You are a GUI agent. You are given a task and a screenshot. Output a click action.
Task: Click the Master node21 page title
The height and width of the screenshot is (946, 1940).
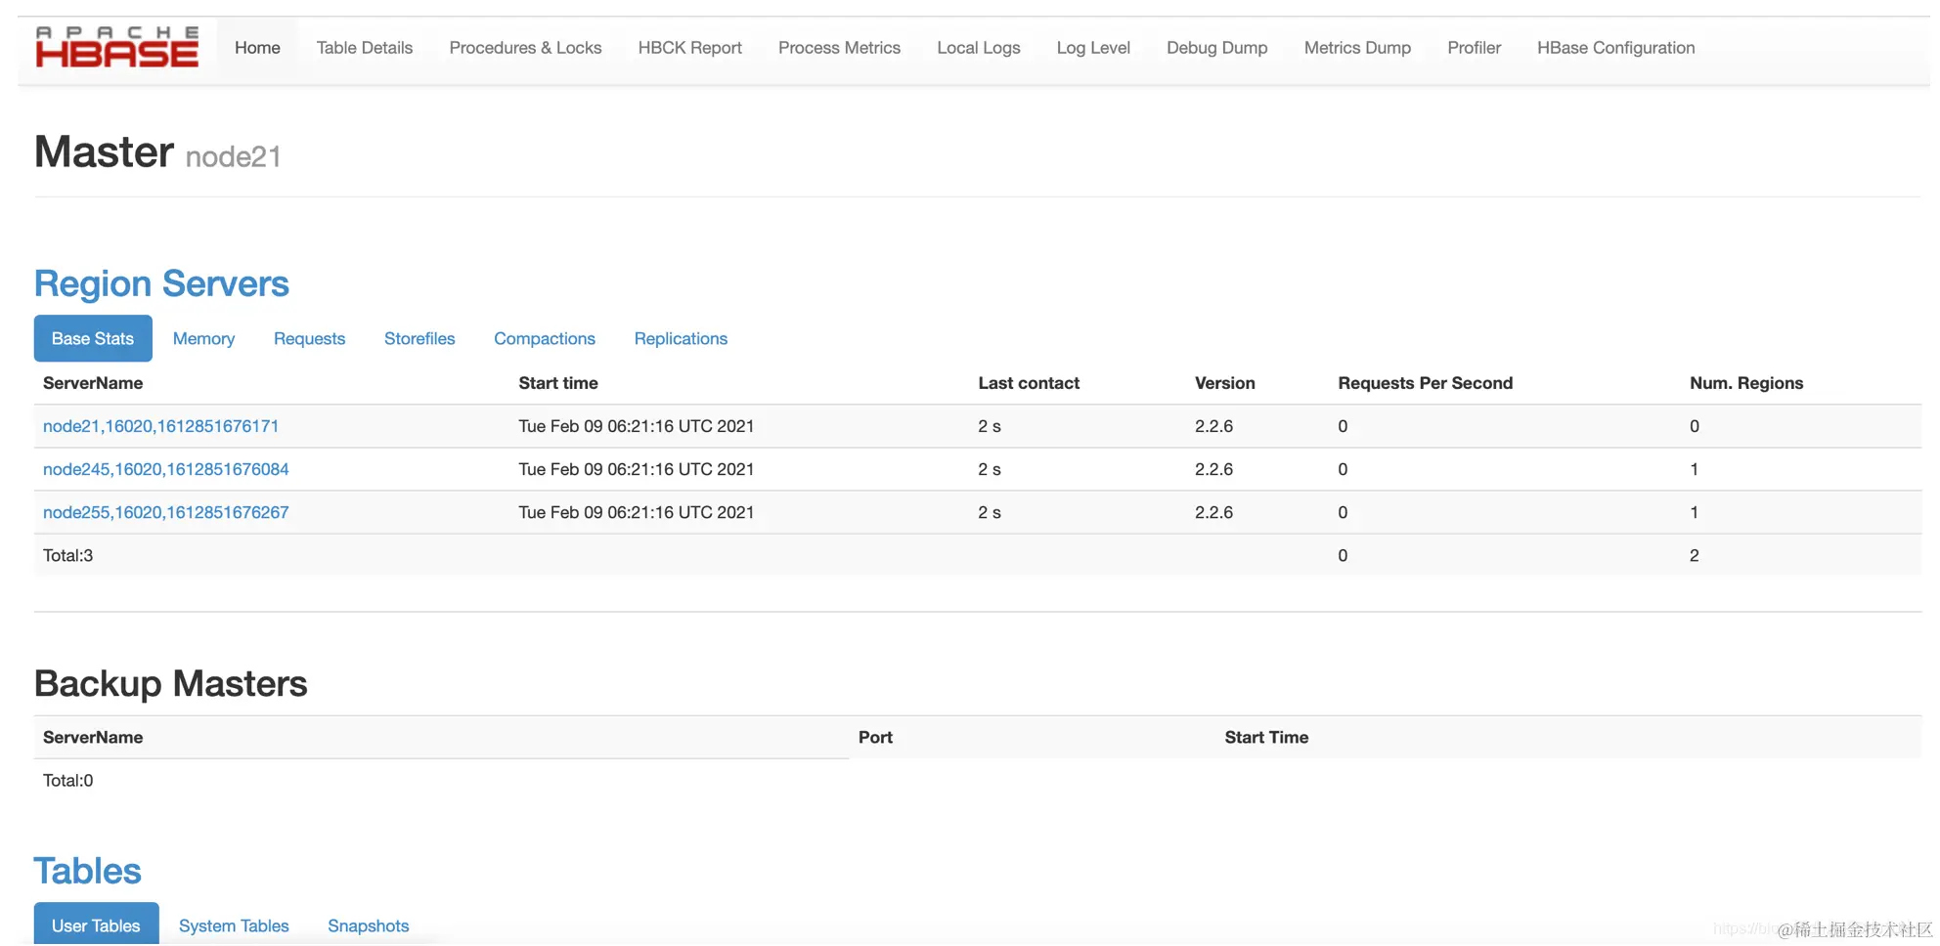157,152
